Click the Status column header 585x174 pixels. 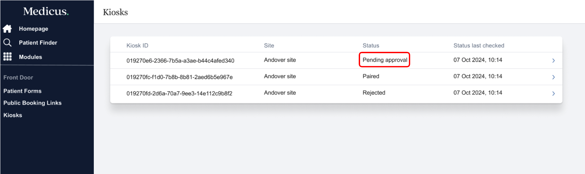(x=371, y=46)
